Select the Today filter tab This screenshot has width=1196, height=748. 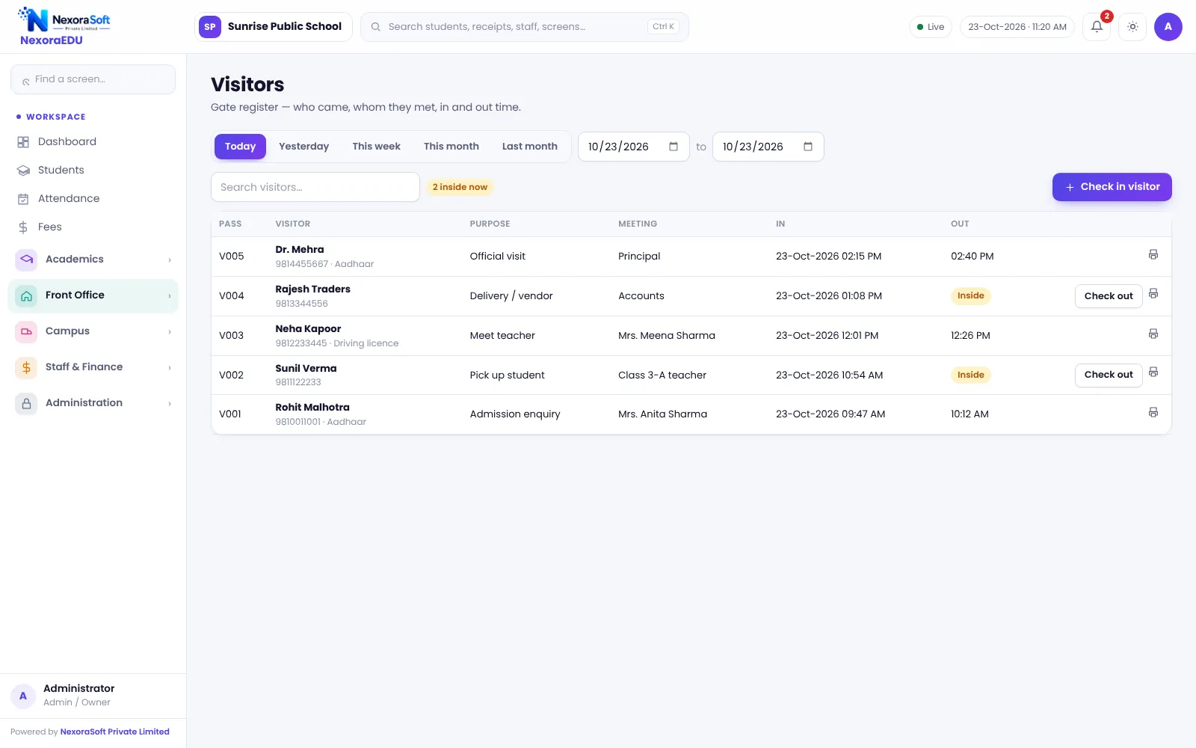click(240, 147)
